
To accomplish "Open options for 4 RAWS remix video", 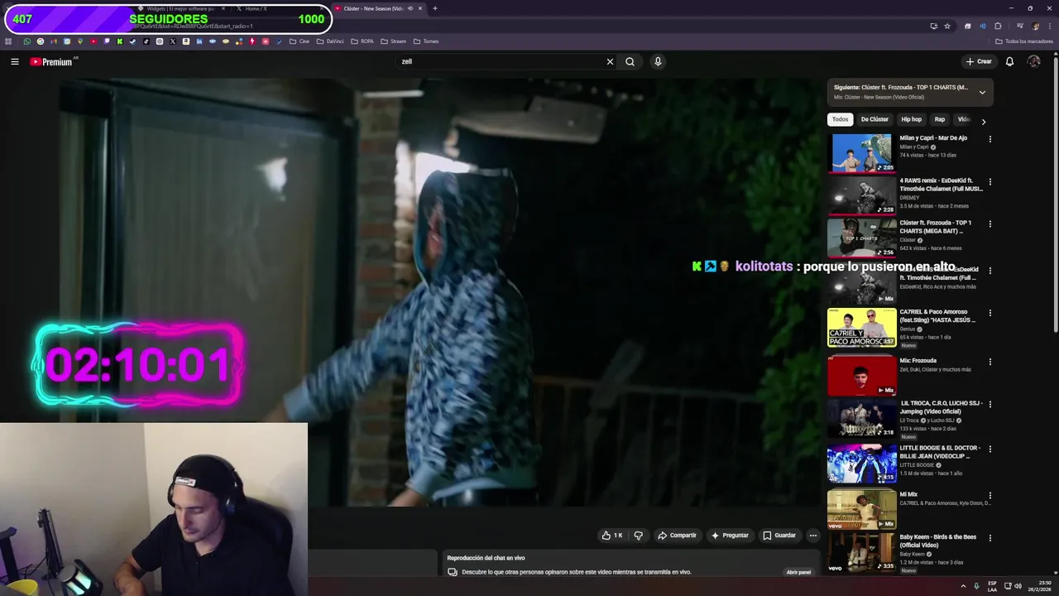I will point(990,181).
